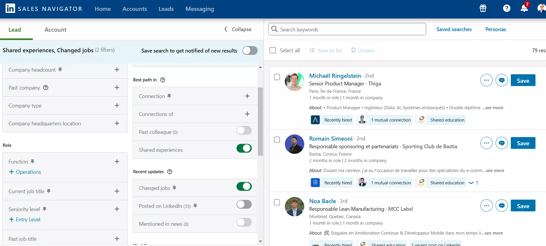Viewport: 546px width, 246px height.
Task: Click the pin icon beside Current job title
Action: tap(49, 191)
